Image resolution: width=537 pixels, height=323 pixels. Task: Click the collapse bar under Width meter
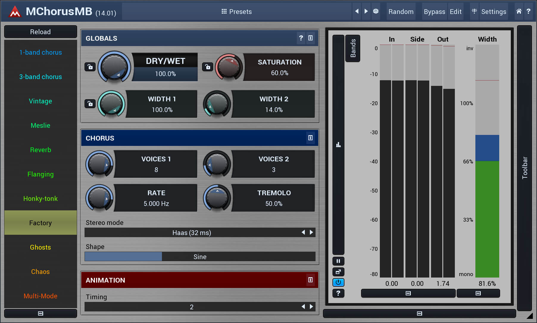pyautogui.click(x=478, y=293)
